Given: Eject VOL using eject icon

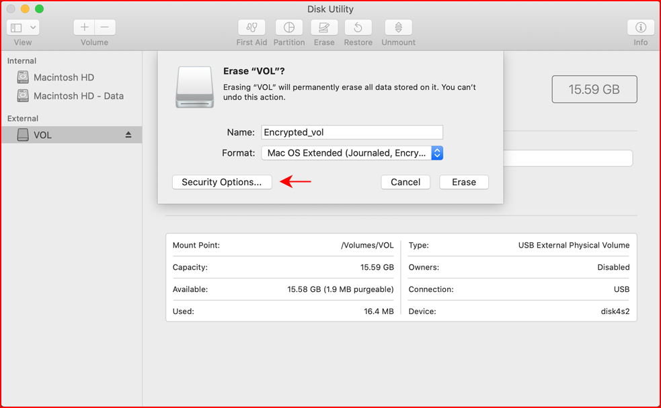Looking at the screenshot, I should tap(128, 135).
